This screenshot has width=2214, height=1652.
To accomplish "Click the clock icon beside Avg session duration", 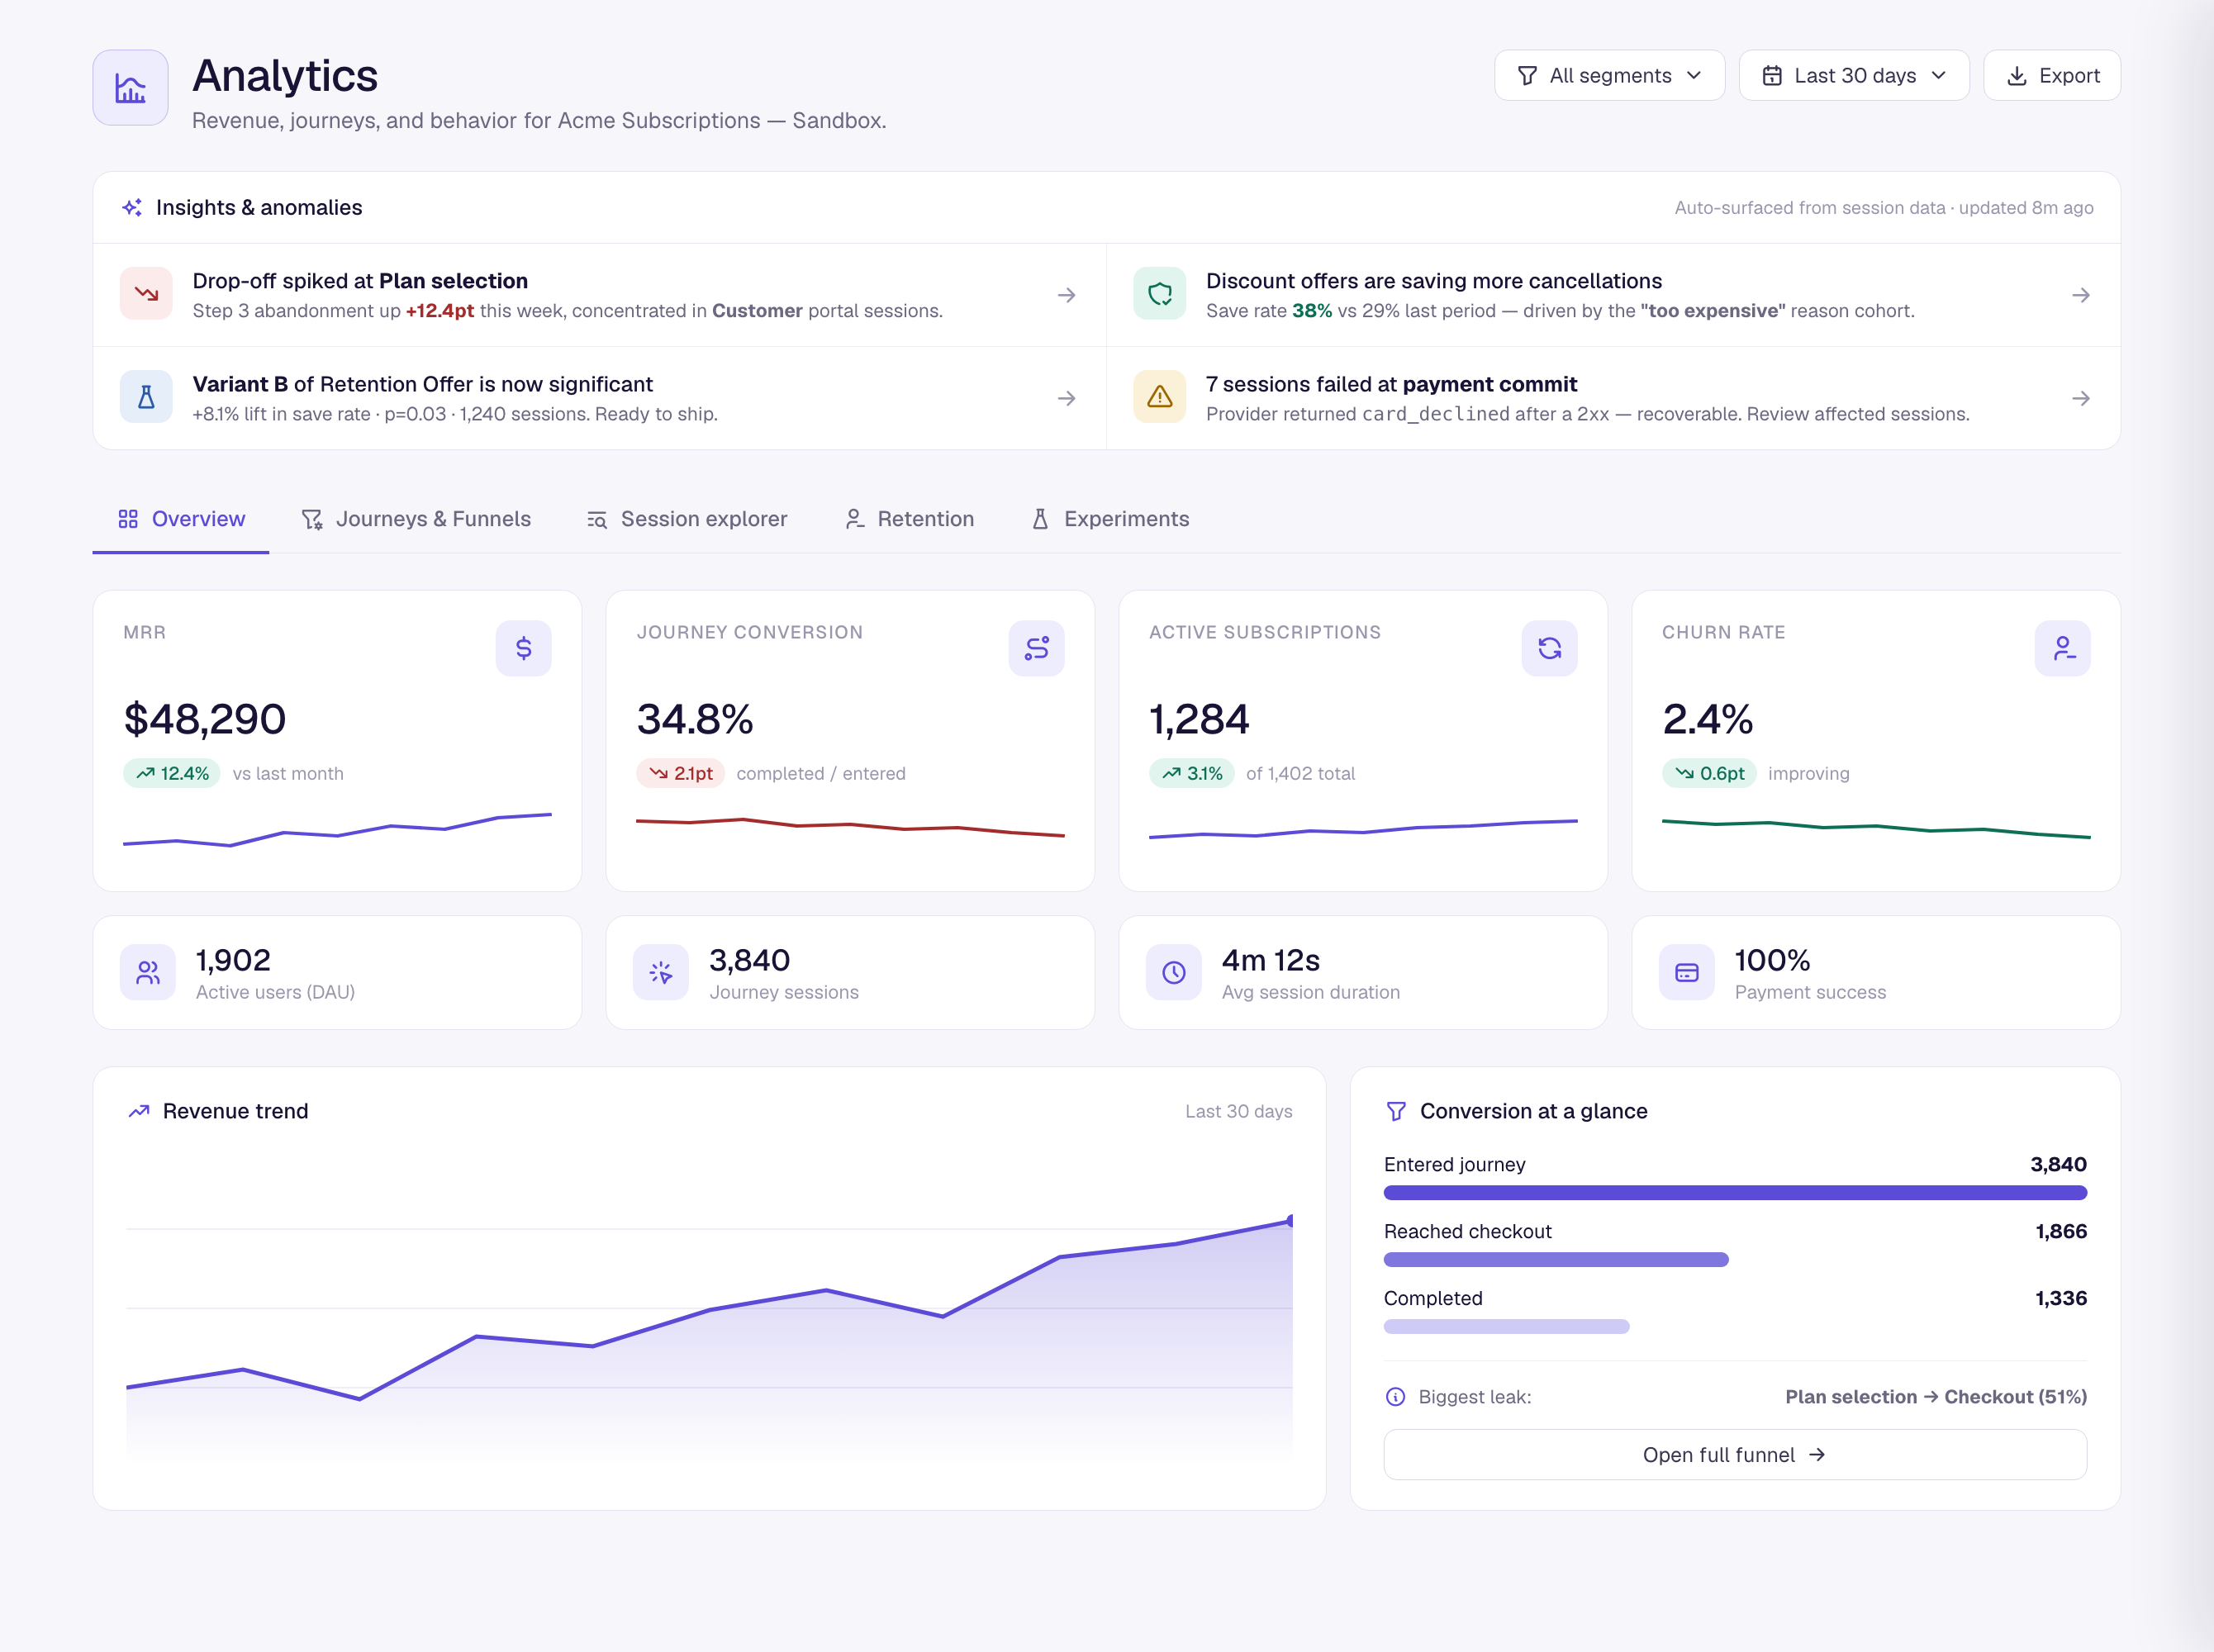I will click(1174, 972).
